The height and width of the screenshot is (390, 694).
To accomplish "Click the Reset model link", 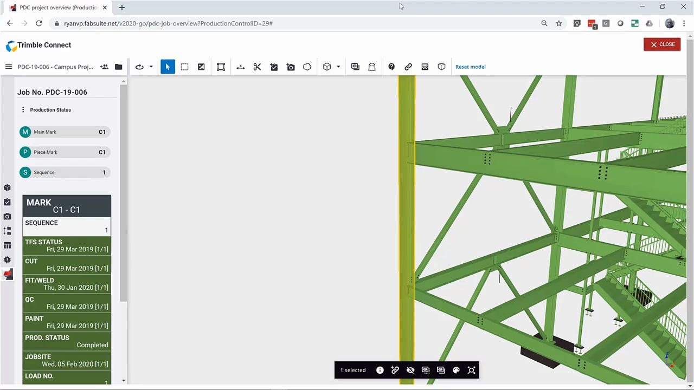I will 470,67.
